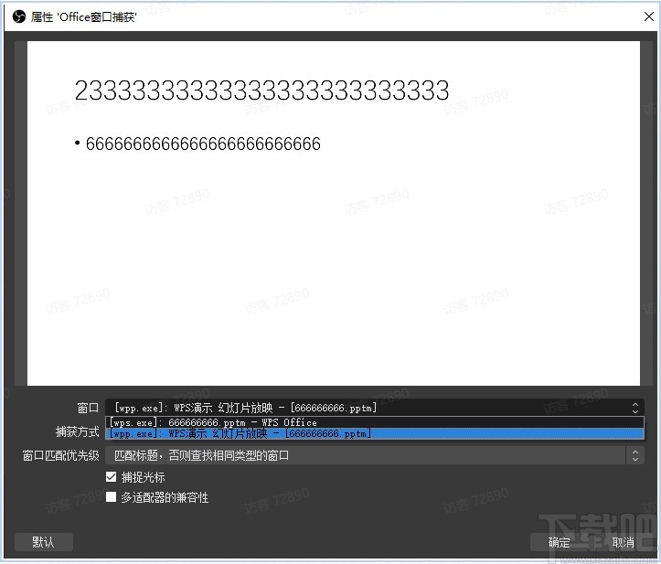Close the Office窗口捕获 properties dialog
Screen dimensions: 661x564
649,16
